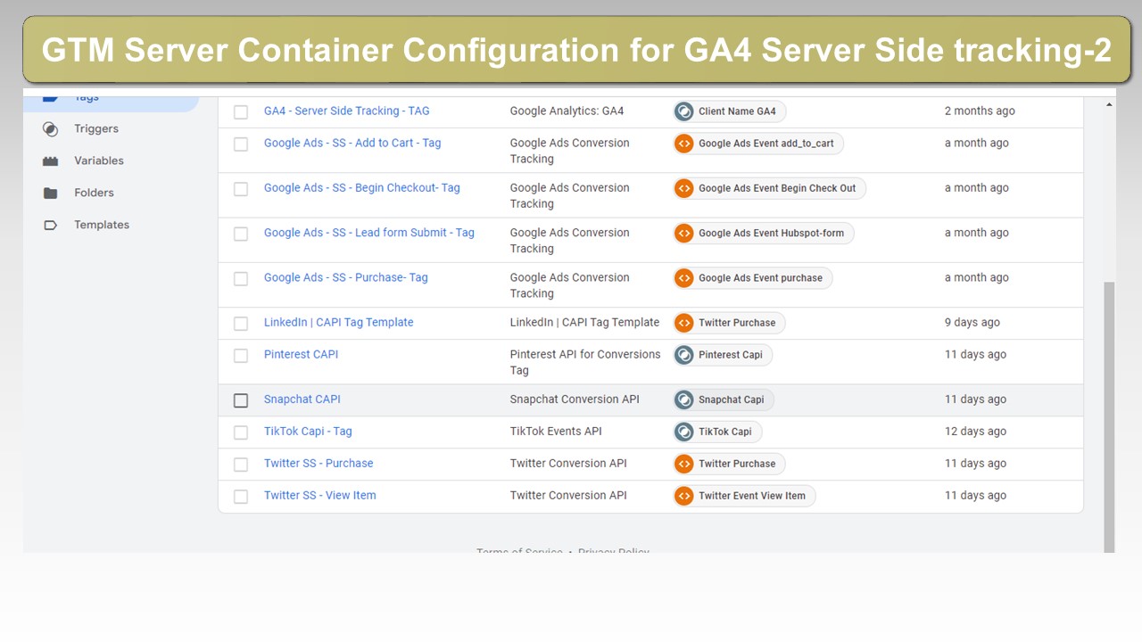
Task: Click the Google Ads Event purchase trigger icon
Action: tap(684, 278)
